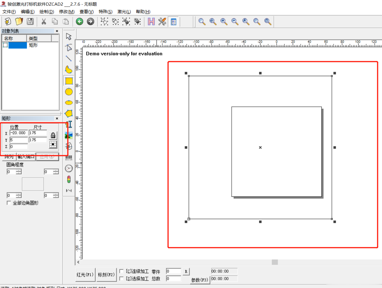The image size is (382, 288).
Task: Open 修改(M) menu
Action: tap(67, 12)
